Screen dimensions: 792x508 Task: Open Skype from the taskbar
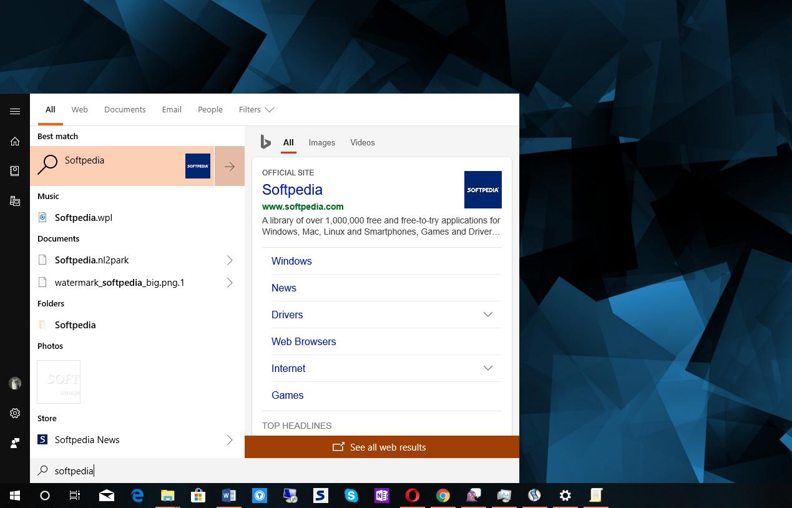[351, 496]
